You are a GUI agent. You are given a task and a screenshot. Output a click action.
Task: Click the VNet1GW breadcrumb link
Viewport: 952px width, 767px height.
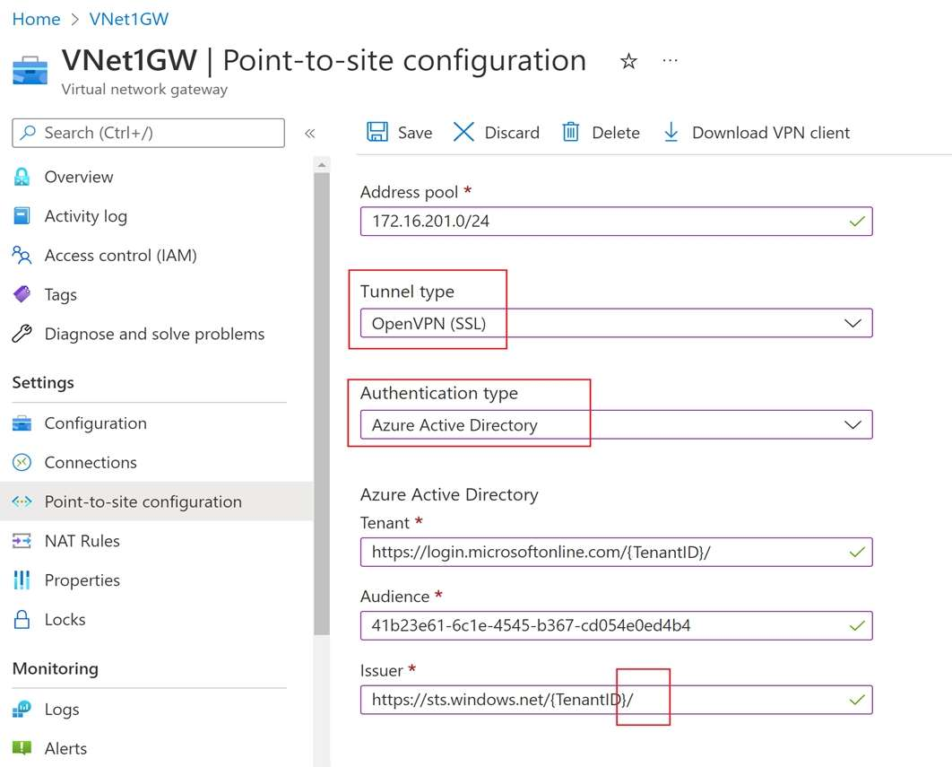click(129, 19)
